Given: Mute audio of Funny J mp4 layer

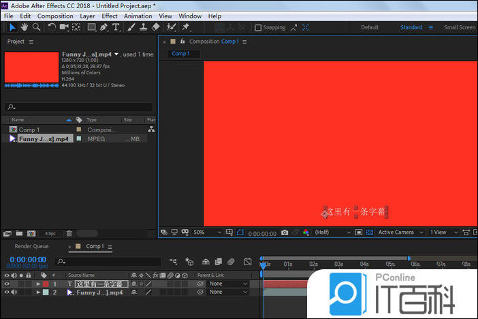Looking at the screenshot, I should [x=14, y=292].
